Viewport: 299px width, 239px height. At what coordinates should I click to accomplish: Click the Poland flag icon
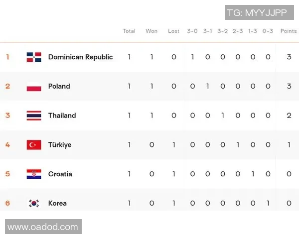point(34,86)
